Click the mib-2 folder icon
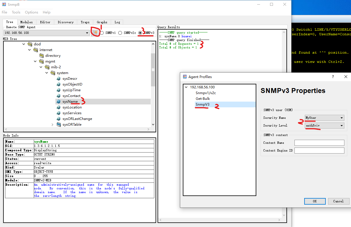The height and width of the screenshot is (227, 351). (46, 67)
